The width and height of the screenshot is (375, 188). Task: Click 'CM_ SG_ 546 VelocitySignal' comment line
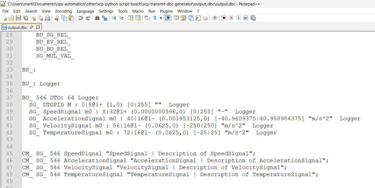pos(155,168)
